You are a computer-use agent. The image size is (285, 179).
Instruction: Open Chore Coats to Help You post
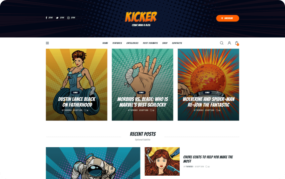coord(208,159)
